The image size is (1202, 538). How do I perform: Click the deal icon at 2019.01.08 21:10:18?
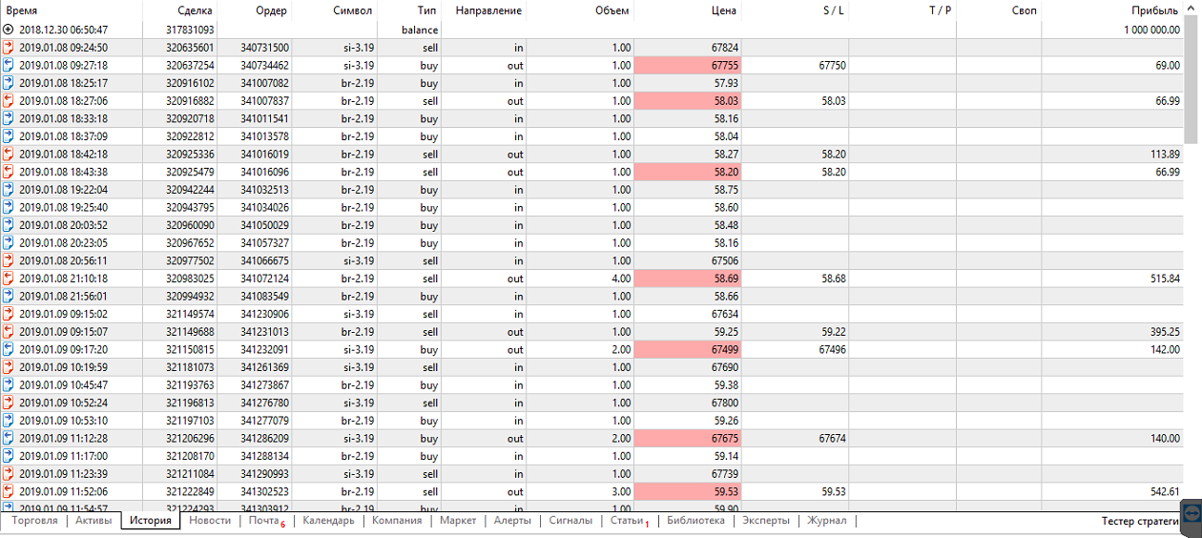pos(9,279)
